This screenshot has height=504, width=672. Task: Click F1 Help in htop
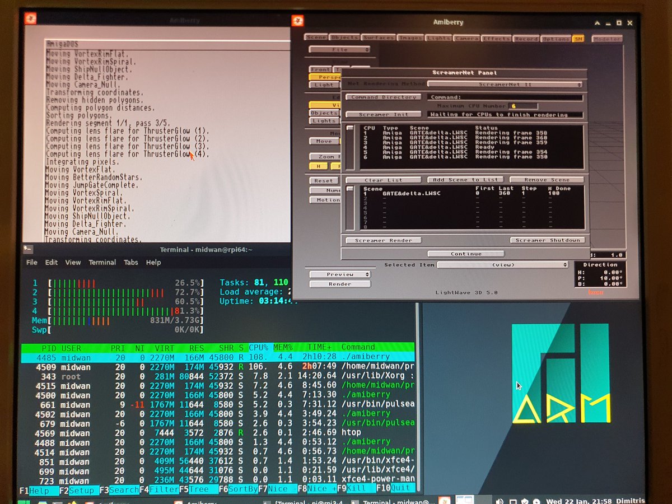pyautogui.click(x=39, y=489)
